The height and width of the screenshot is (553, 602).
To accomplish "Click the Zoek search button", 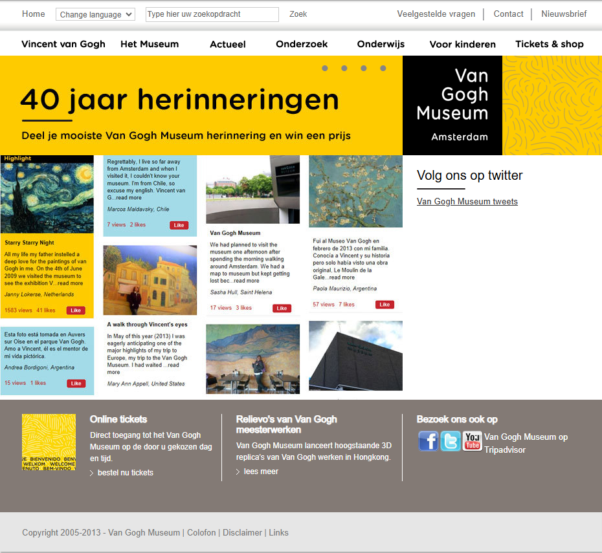I will [298, 14].
